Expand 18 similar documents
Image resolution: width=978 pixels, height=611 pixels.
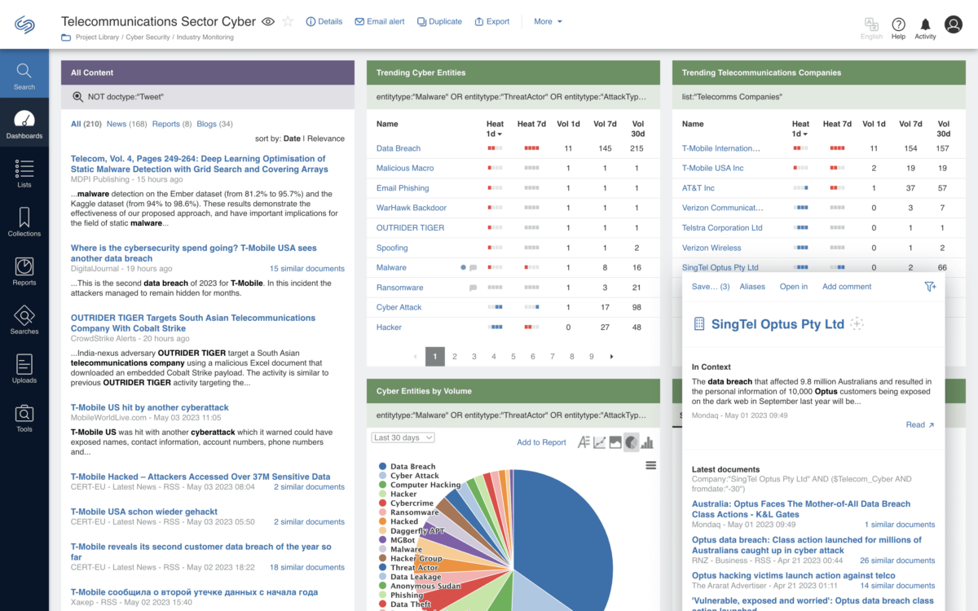coord(307,567)
